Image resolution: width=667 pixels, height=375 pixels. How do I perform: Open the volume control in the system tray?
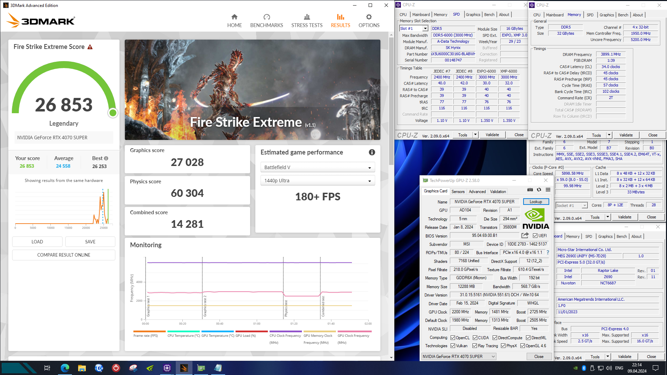coord(609,368)
